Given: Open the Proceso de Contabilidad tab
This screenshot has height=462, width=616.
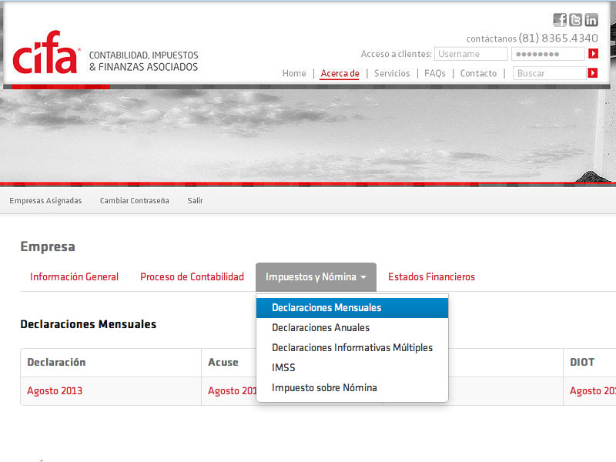Looking at the screenshot, I should [192, 277].
